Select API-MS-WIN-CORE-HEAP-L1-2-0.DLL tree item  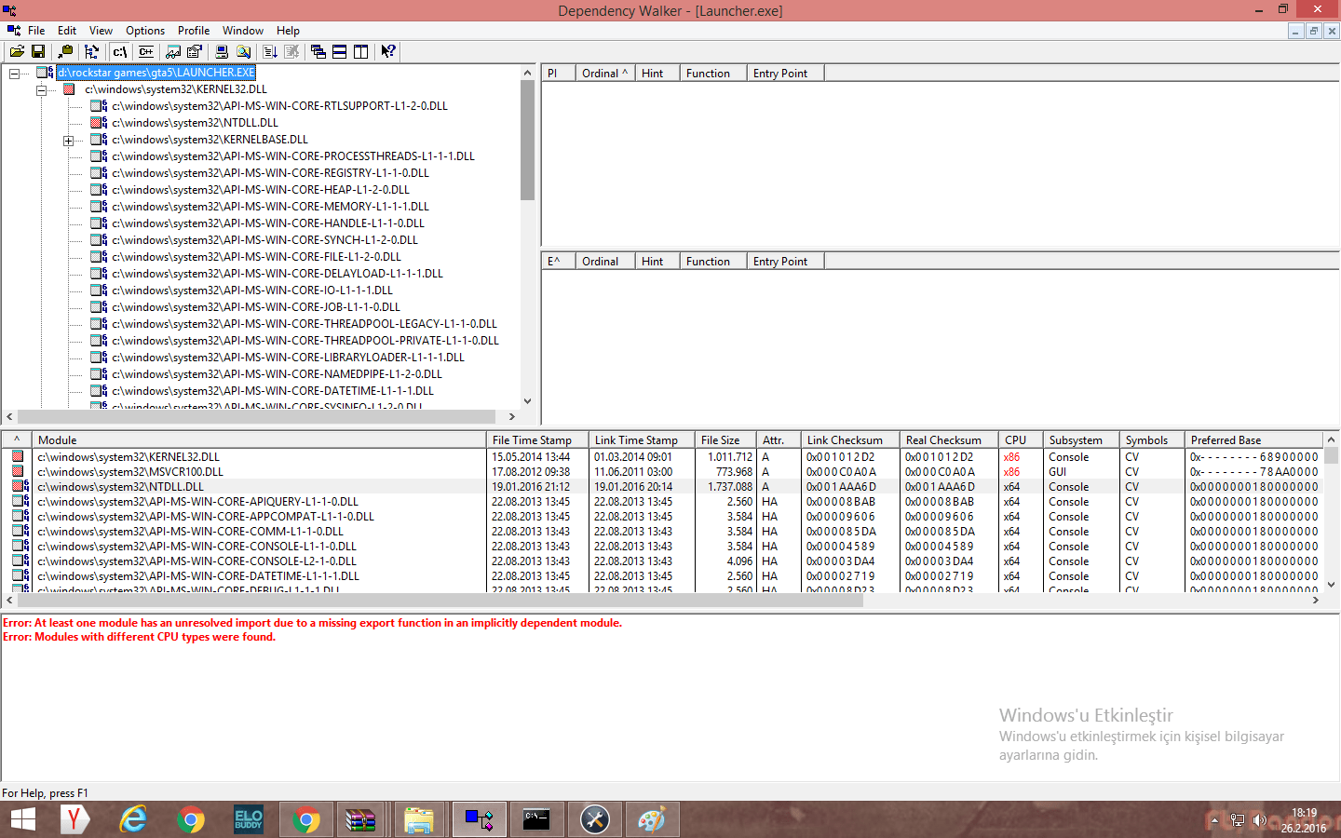tap(261, 190)
